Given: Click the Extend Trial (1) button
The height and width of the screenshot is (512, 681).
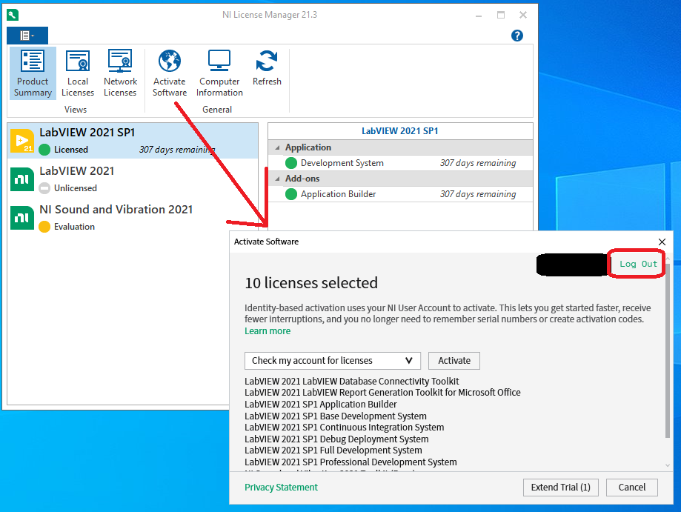Looking at the screenshot, I should [x=560, y=488].
